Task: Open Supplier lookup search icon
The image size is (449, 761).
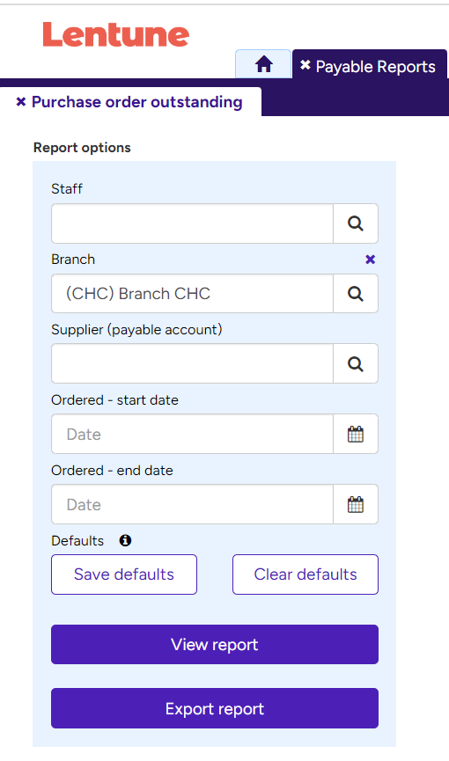Action: (355, 364)
